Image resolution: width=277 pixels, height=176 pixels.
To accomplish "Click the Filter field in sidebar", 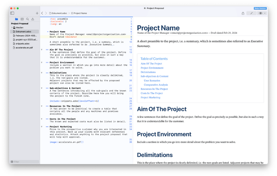I will (25, 162).
